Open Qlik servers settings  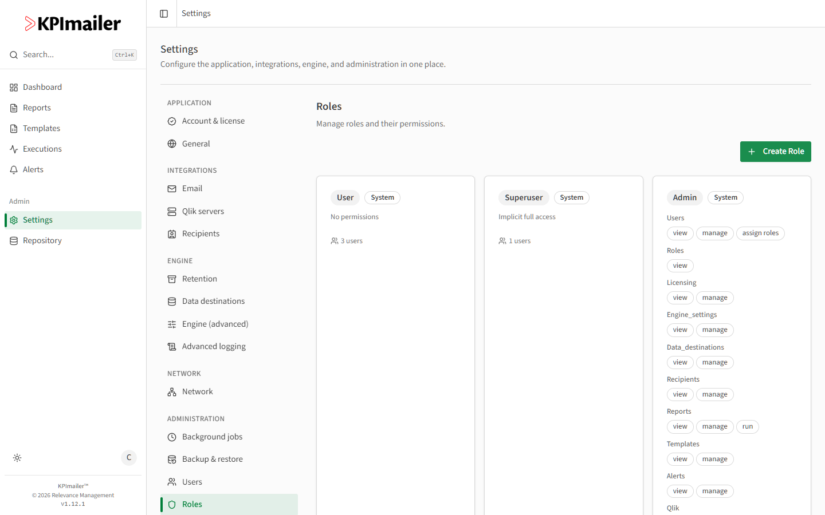pos(229,212)
